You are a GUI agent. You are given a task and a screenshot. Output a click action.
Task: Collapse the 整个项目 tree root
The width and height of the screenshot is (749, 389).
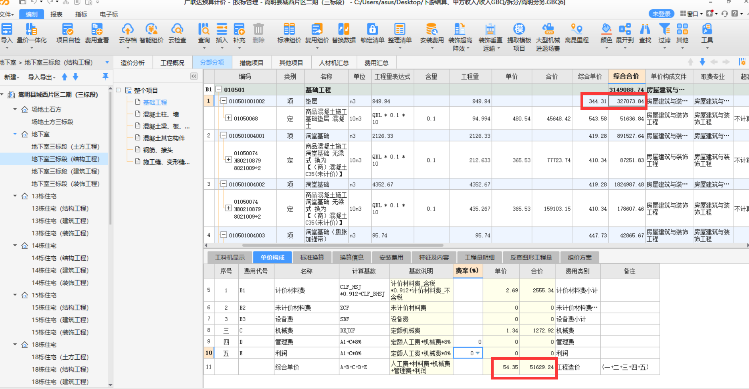click(118, 90)
